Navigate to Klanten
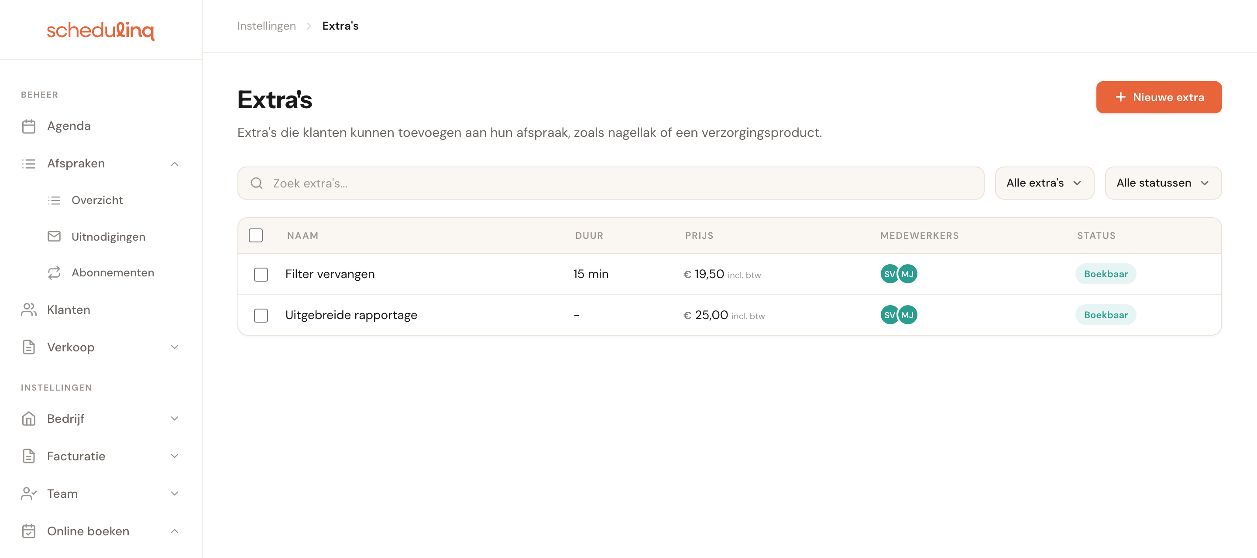This screenshot has height=558, width=1257. pos(69,310)
